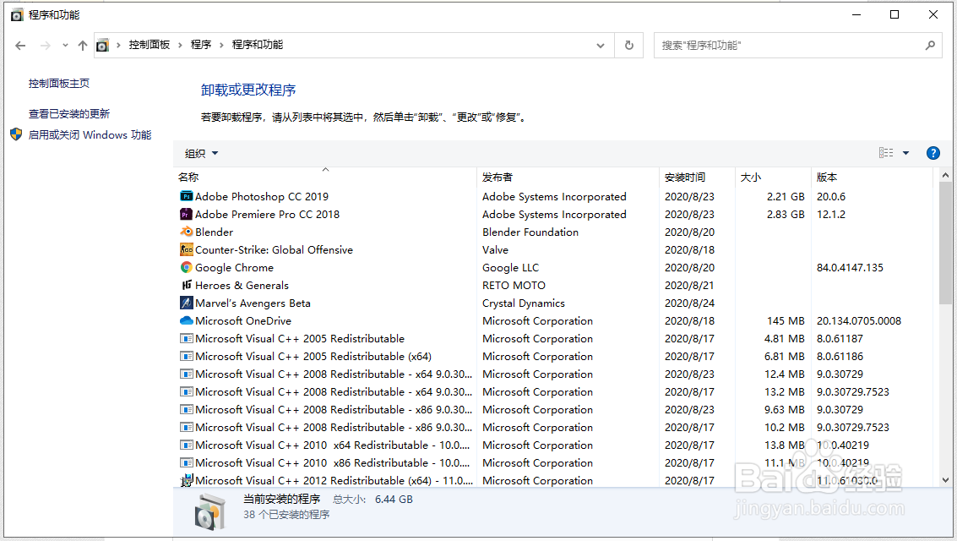Image resolution: width=957 pixels, height=541 pixels.
Task: Click the Counter-Strike: Global Offensive icon
Action: point(186,249)
